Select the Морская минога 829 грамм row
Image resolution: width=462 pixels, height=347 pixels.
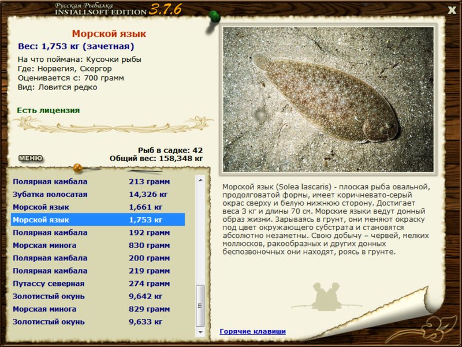tap(98, 309)
